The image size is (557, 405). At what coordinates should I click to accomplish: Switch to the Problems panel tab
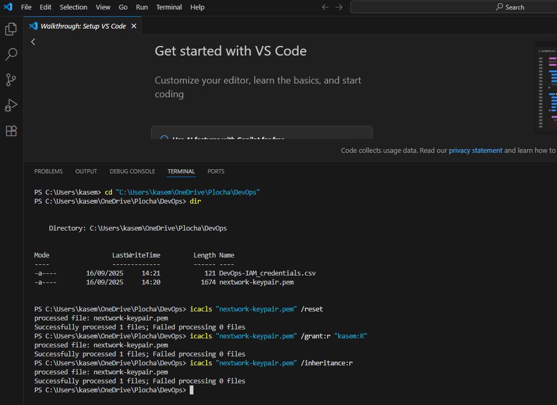(48, 171)
